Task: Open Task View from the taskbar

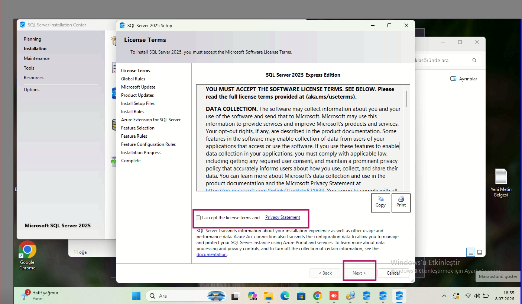Action: (x=235, y=296)
